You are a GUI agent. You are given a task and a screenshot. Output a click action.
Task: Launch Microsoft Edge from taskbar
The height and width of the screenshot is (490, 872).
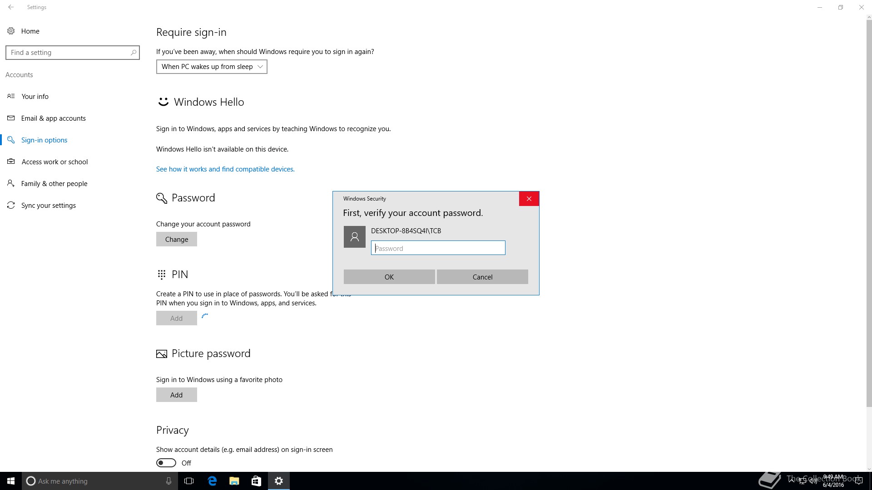tap(212, 481)
